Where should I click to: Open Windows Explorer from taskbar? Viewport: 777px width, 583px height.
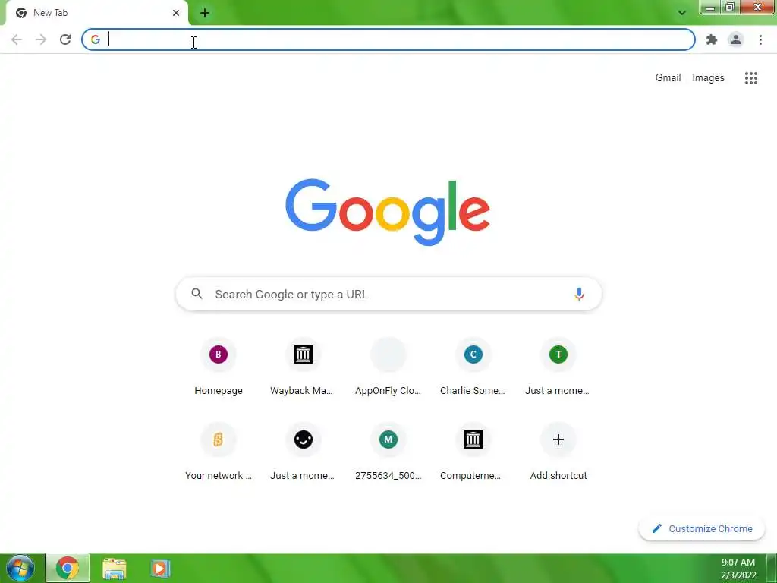[114, 568]
